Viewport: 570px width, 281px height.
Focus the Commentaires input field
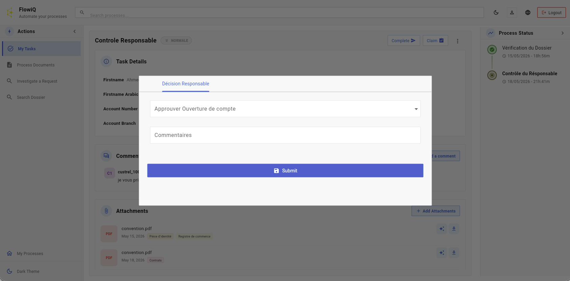coord(285,135)
